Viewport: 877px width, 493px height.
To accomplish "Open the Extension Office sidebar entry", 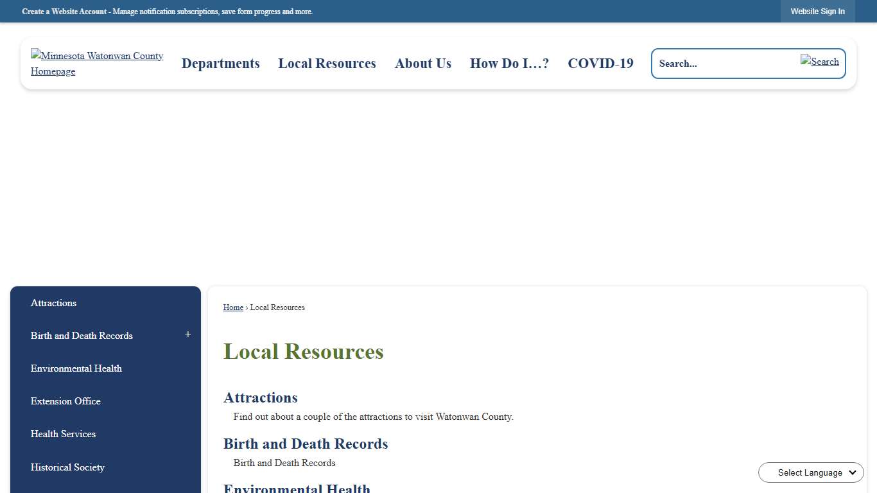I will tap(65, 401).
